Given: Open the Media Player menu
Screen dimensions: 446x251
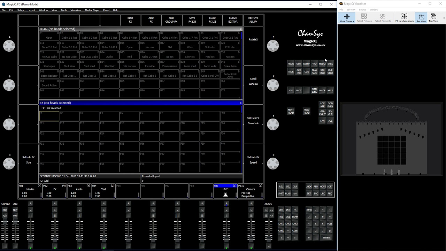Looking at the screenshot, I should tap(92, 10).
